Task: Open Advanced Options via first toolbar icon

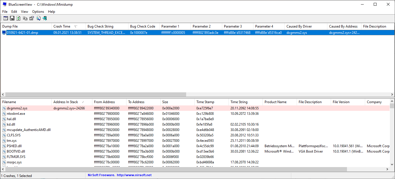Action: (x=5, y=18)
